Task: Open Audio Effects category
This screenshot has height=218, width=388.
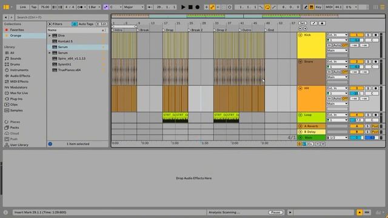Action: [20, 76]
